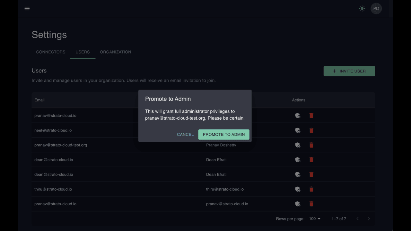Click trash icon in last table row
This screenshot has width=411, height=231.
click(311, 204)
